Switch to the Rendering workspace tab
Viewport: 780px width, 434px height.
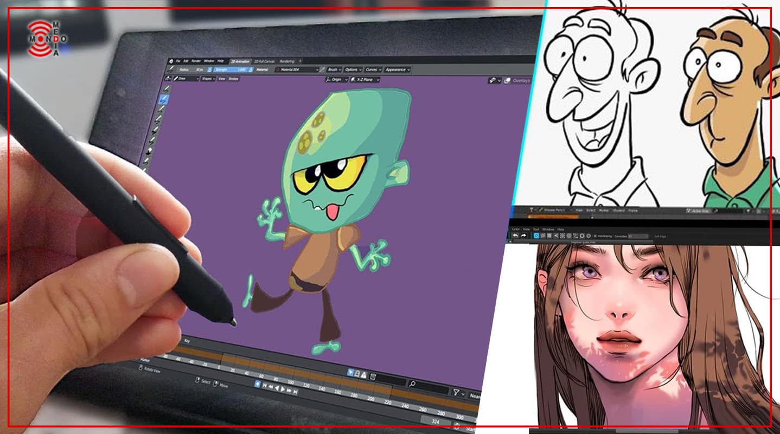point(287,62)
